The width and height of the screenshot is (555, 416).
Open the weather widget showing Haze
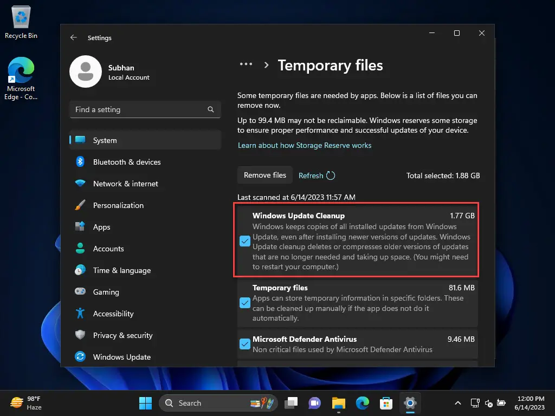[26, 403]
